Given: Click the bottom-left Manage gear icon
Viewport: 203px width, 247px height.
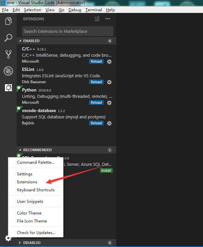Looking at the screenshot, I should pos(8,238).
